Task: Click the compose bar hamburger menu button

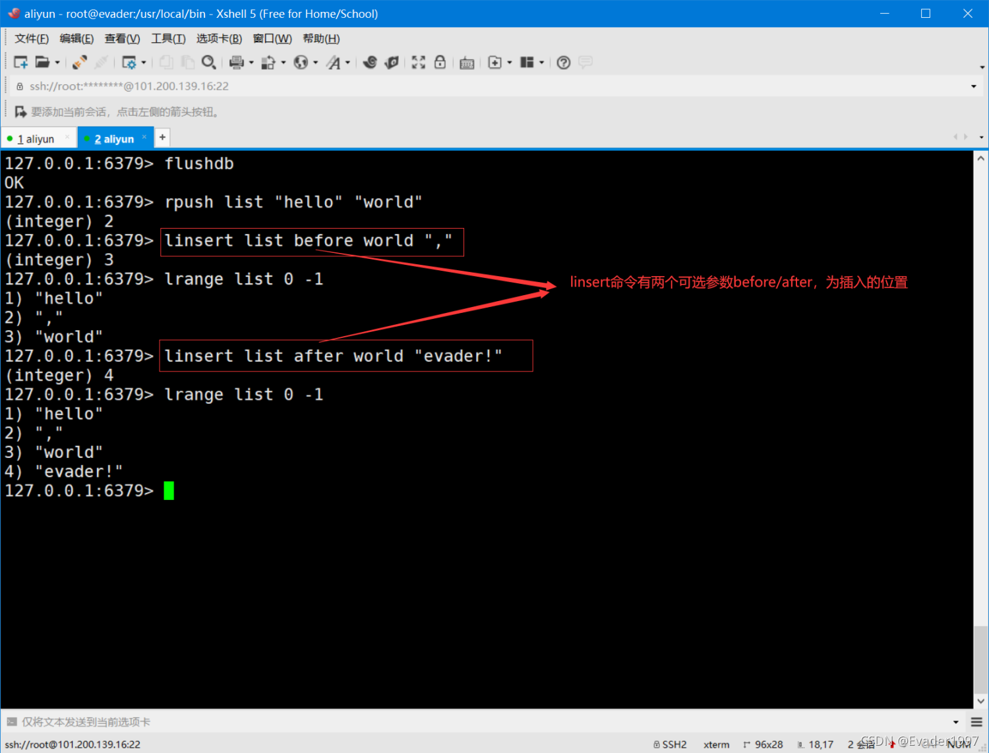Action: [976, 722]
